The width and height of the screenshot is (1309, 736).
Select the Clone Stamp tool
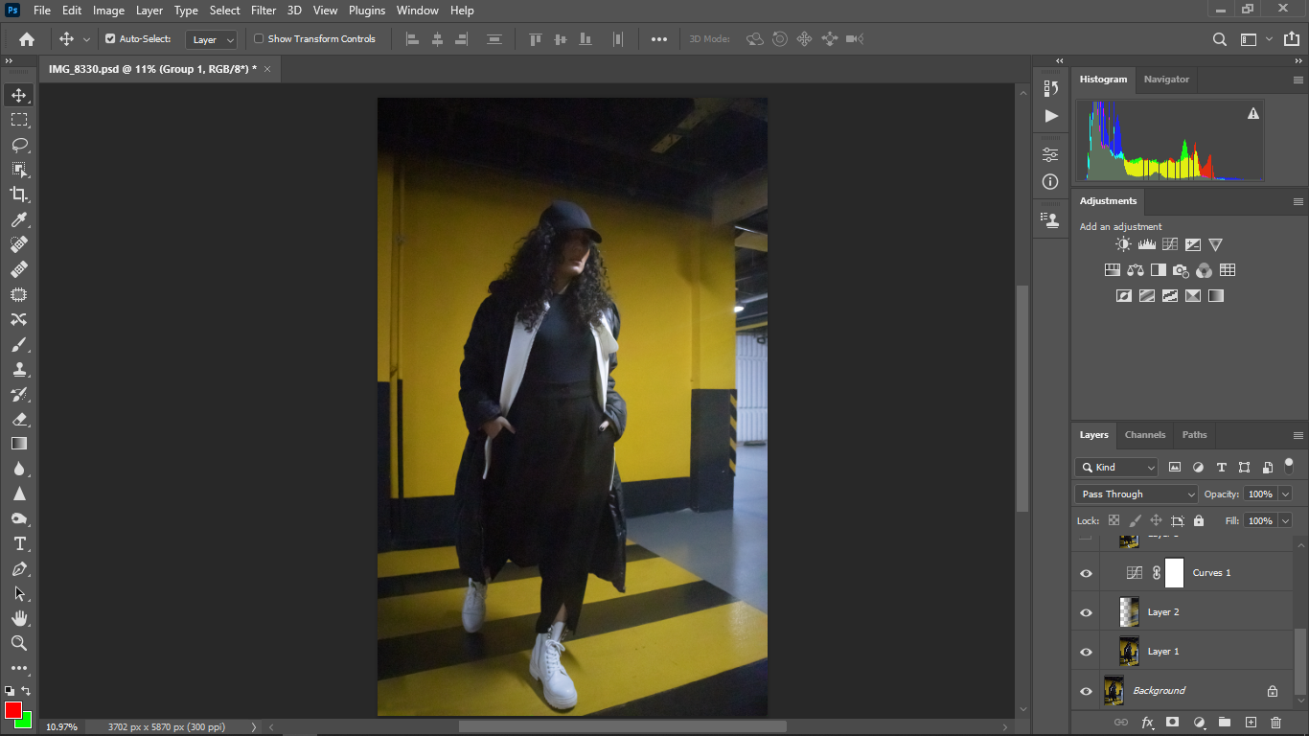19,369
